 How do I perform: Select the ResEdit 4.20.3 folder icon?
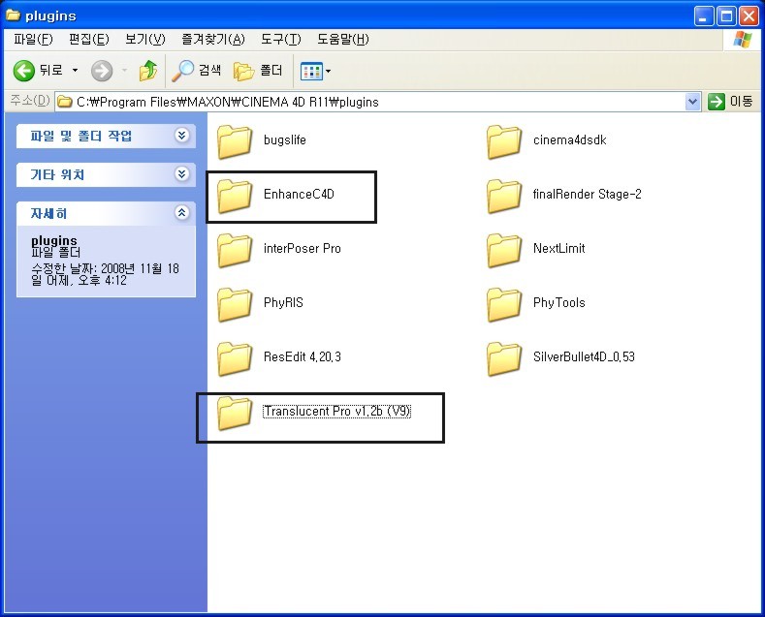point(235,358)
